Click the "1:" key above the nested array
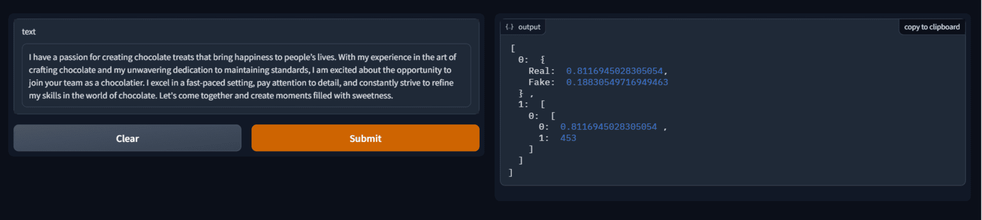Screen dimensions: 982x220 pos(523,104)
